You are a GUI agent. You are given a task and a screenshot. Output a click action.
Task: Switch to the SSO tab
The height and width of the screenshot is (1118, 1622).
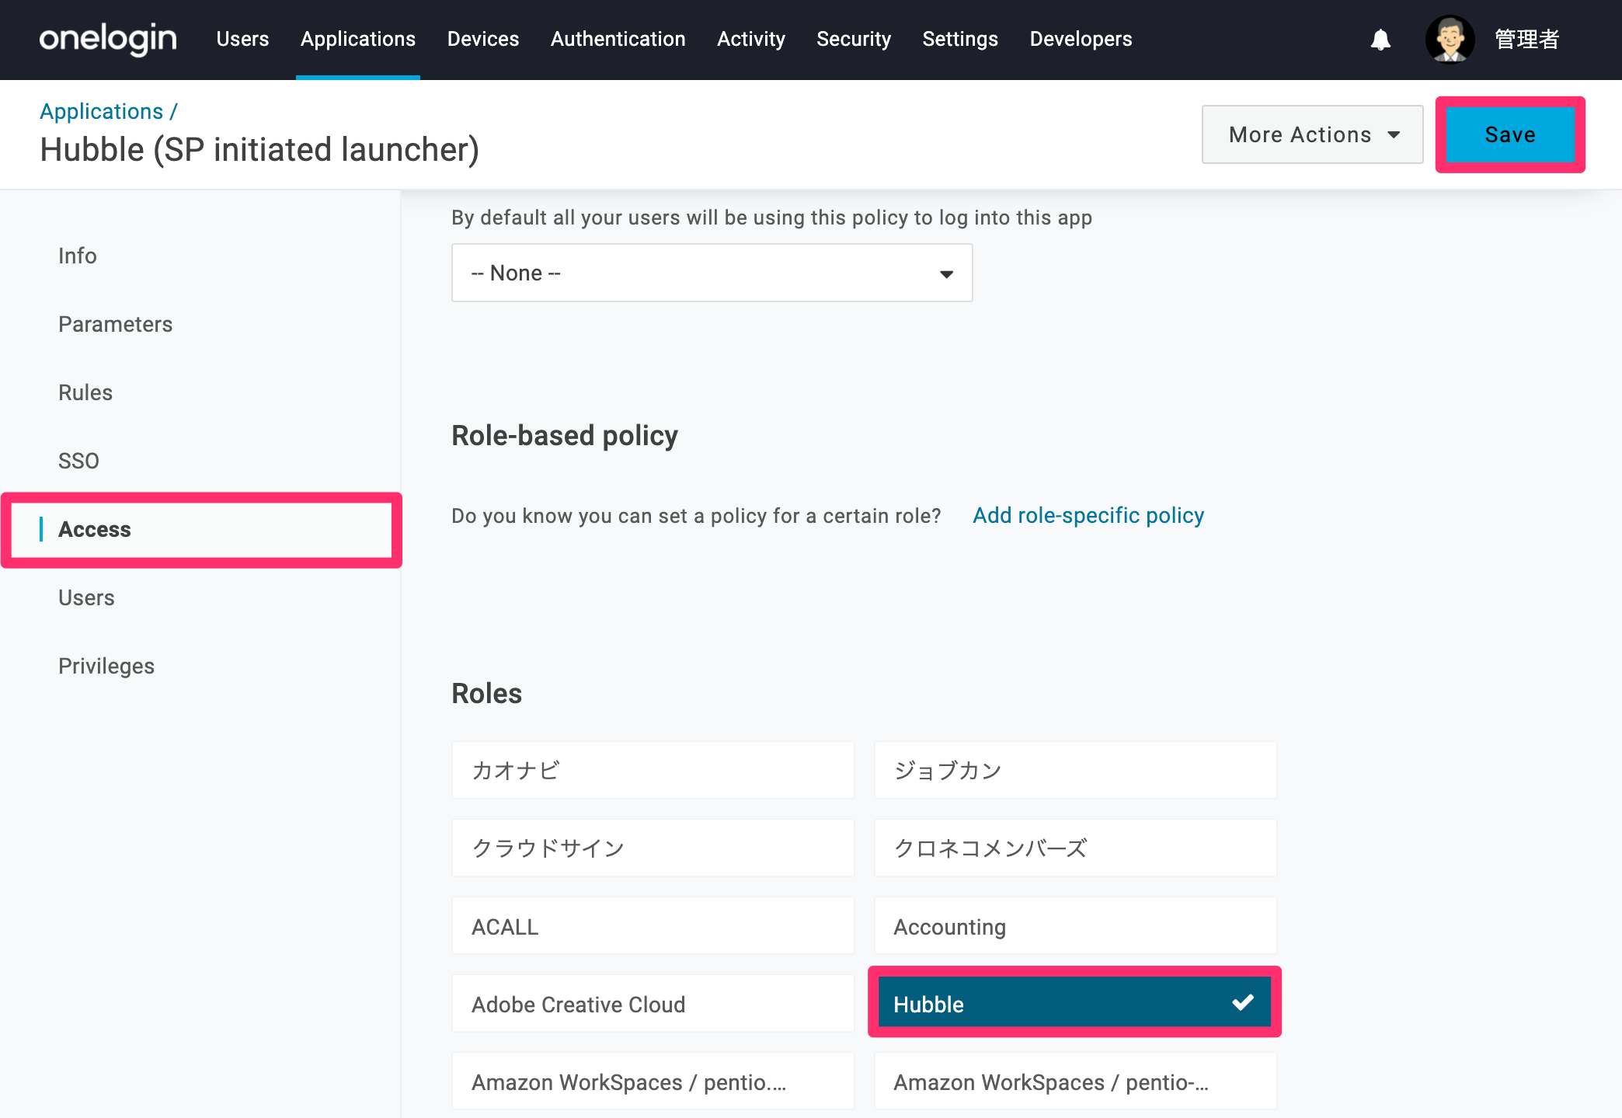(x=78, y=461)
